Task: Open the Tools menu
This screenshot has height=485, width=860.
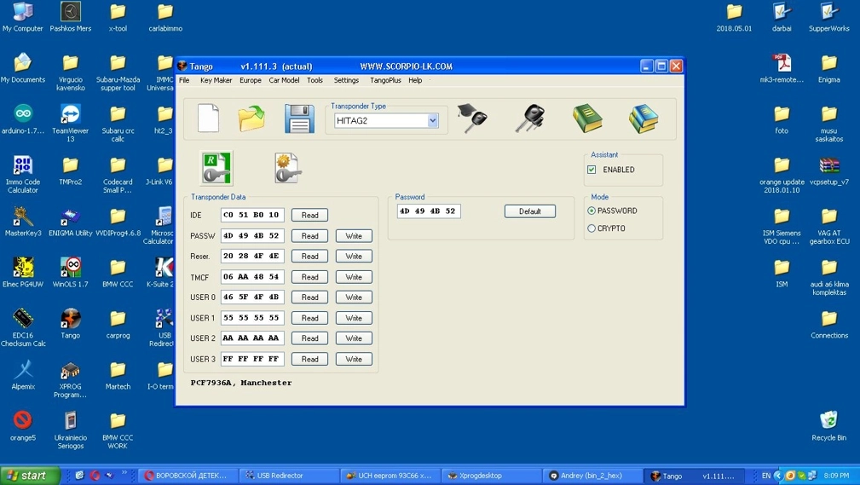Action: 315,80
